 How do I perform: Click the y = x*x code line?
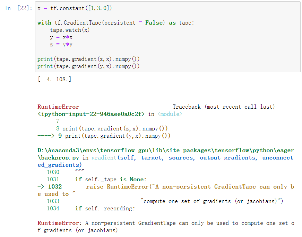[62, 37]
